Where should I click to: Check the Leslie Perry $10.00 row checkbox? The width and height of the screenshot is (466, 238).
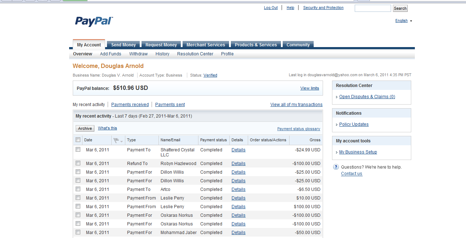(x=78, y=198)
